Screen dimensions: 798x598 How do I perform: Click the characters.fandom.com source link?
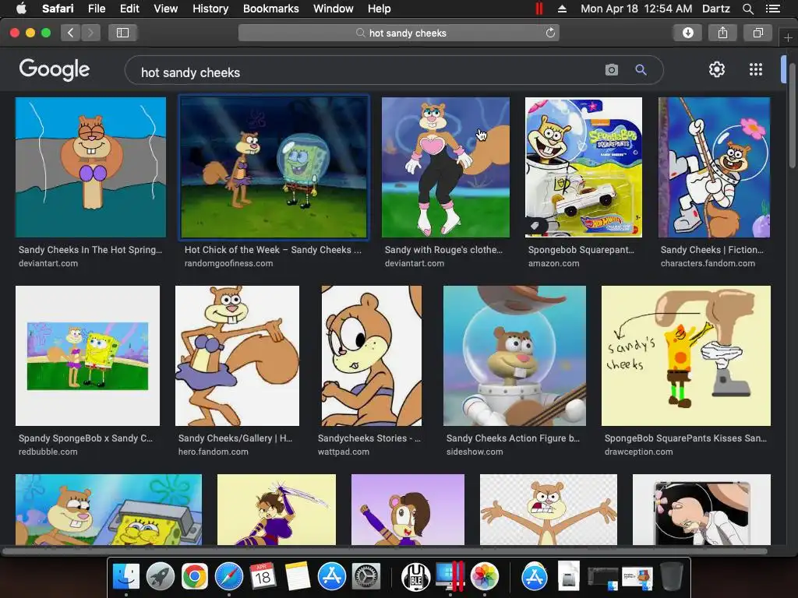[708, 263]
